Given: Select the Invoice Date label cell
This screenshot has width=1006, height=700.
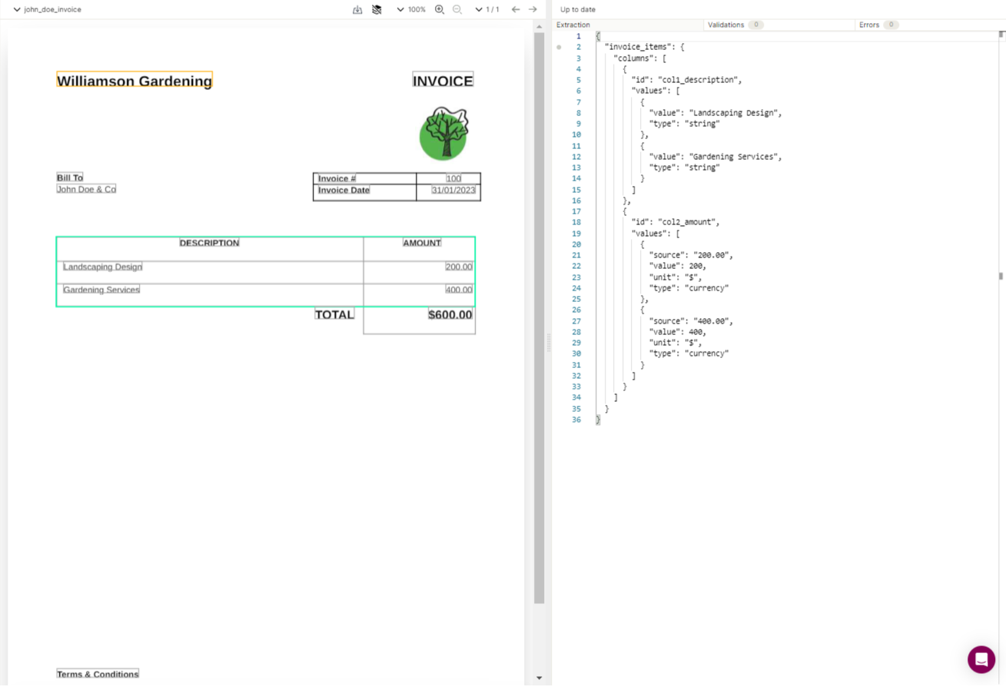Looking at the screenshot, I should pos(344,190).
